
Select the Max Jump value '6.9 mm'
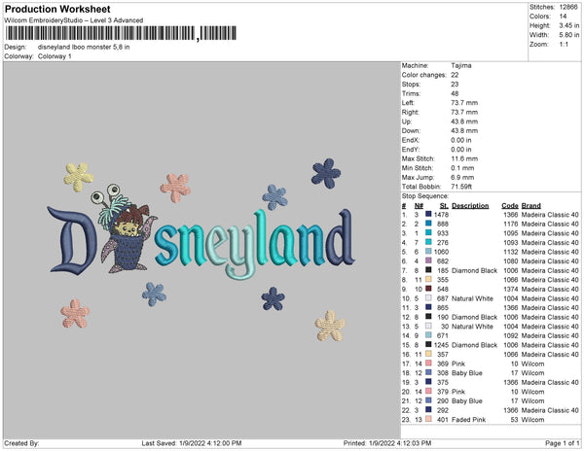(x=462, y=177)
